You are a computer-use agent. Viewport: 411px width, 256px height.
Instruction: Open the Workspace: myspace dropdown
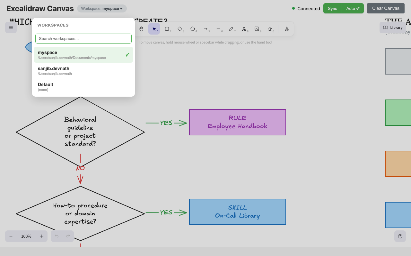tap(102, 9)
